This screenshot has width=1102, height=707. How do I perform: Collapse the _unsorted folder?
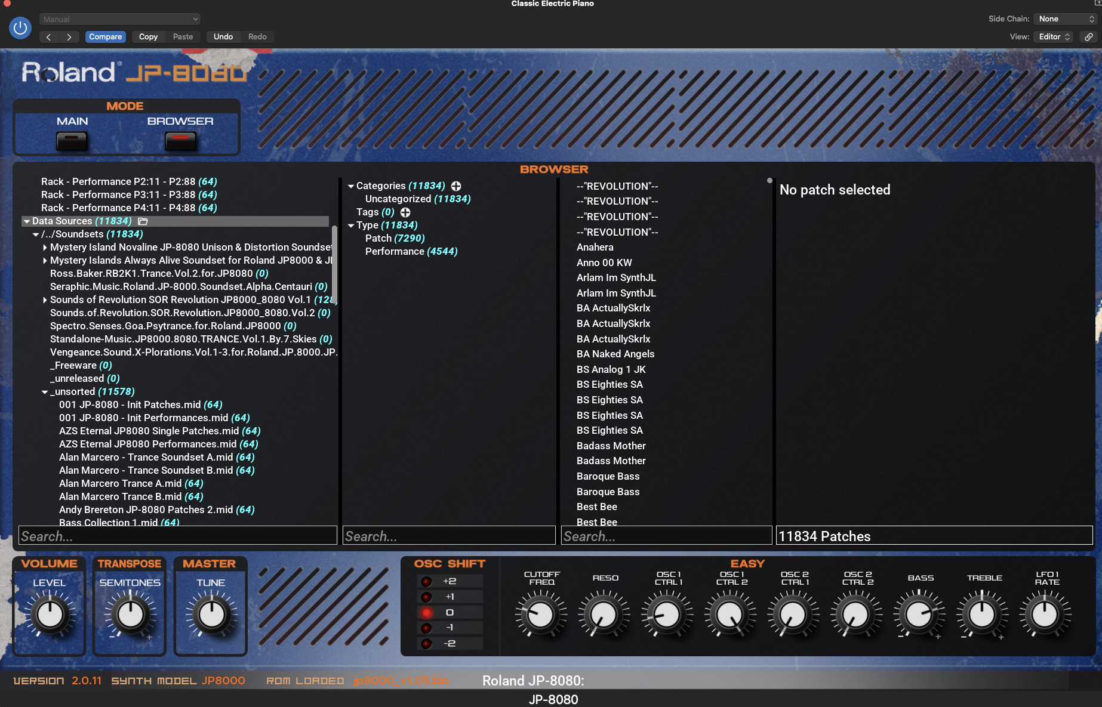(45, 392)
